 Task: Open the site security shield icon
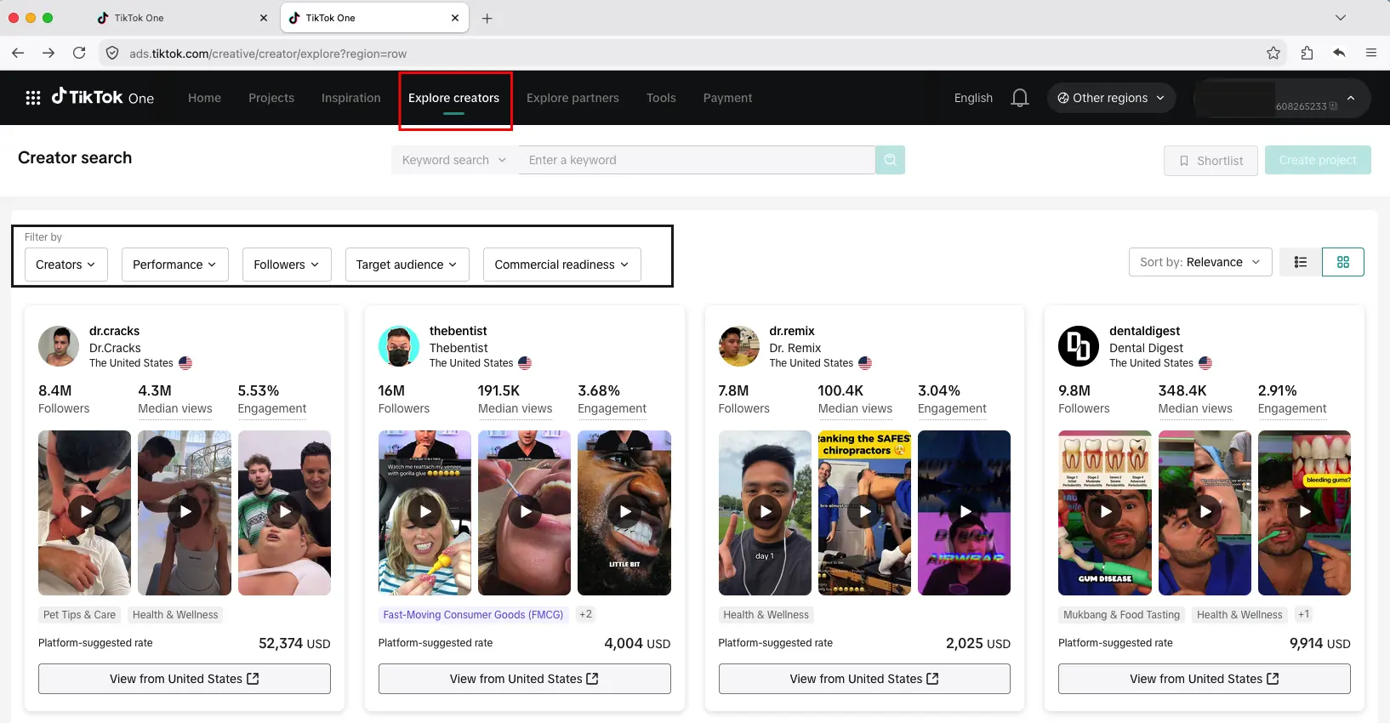click(x=112, y=53)
